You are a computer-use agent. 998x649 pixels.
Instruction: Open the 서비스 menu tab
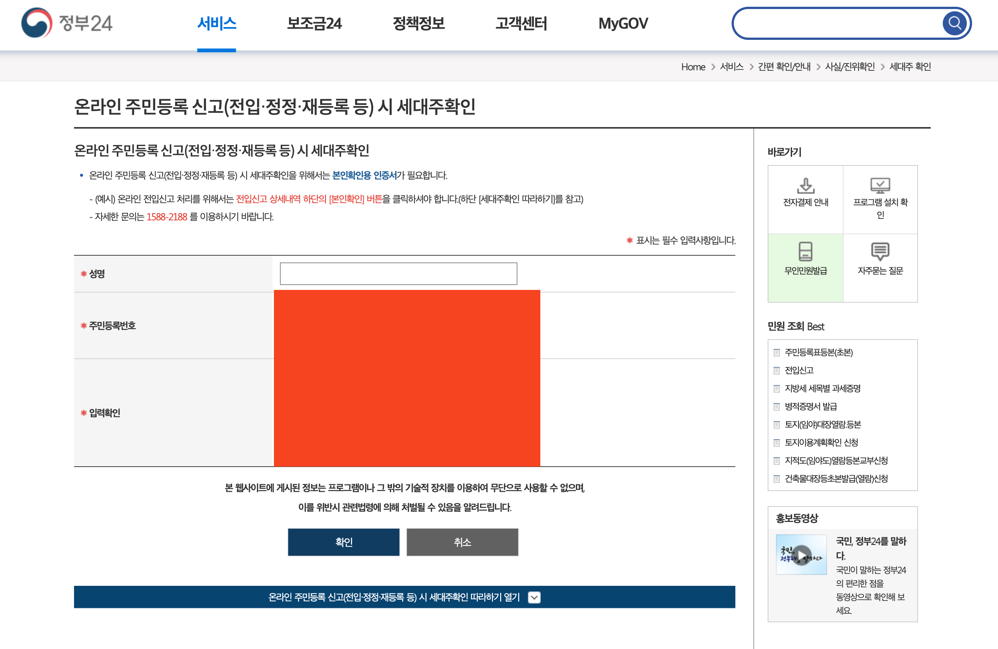(x=217, y=23)
